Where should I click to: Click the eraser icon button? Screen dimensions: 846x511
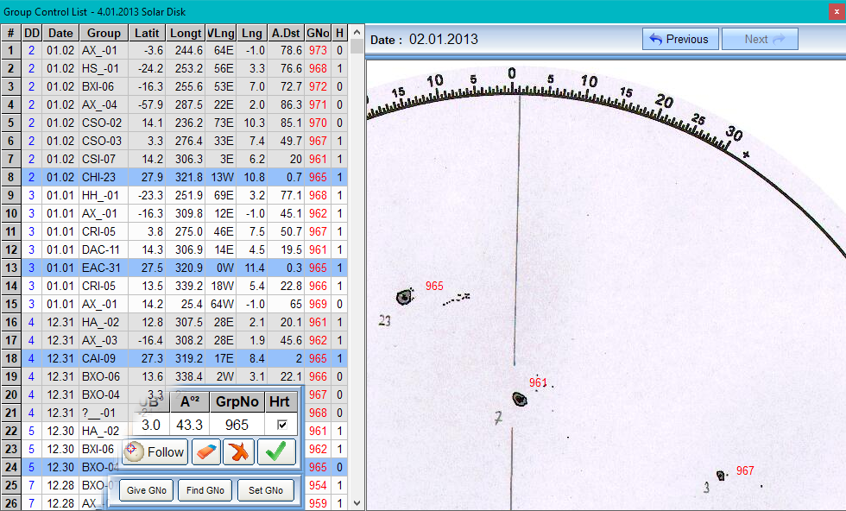206,452
